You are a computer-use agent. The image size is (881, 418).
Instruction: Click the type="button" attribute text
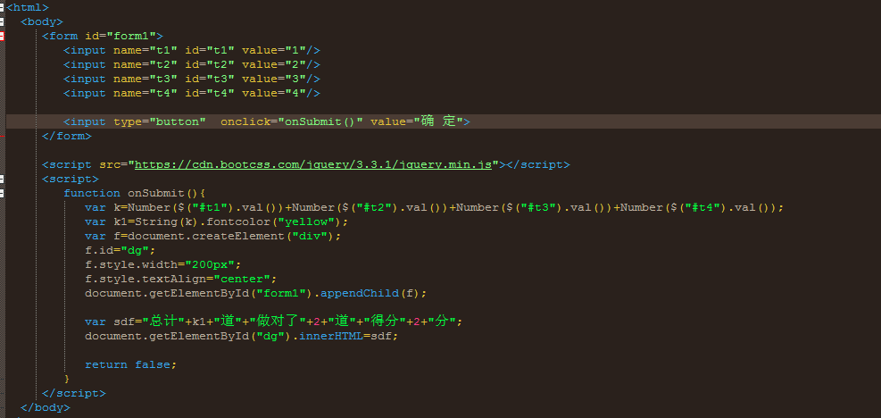pos(160,121)
